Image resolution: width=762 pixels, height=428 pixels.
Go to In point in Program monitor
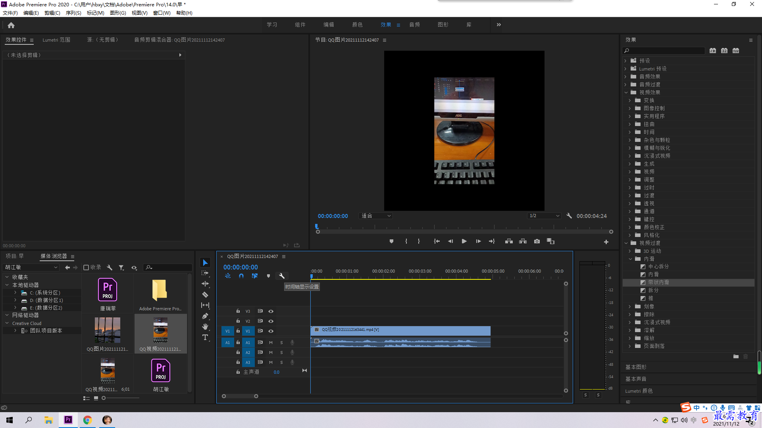[437, 241]
